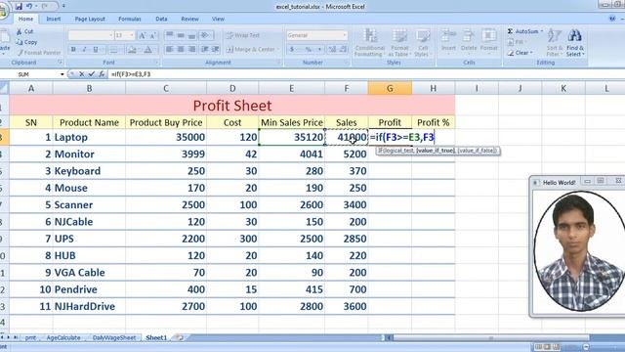Open the Conditional Formatting menu

[x=370, y=43]
